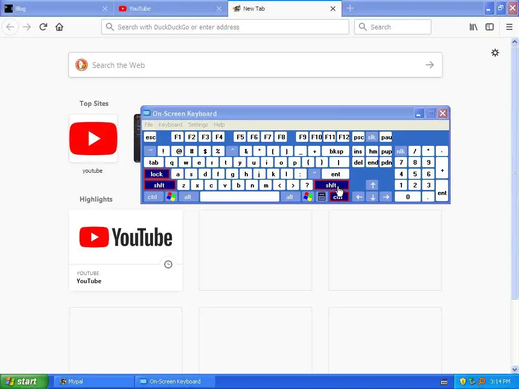
Task: Click the keyboard icon in taskbar tray
Action: (444, 381)
